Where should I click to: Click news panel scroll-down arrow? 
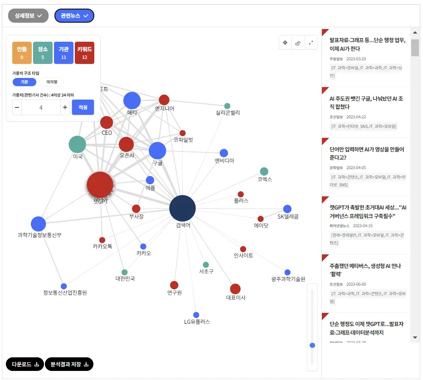(415, 338)
